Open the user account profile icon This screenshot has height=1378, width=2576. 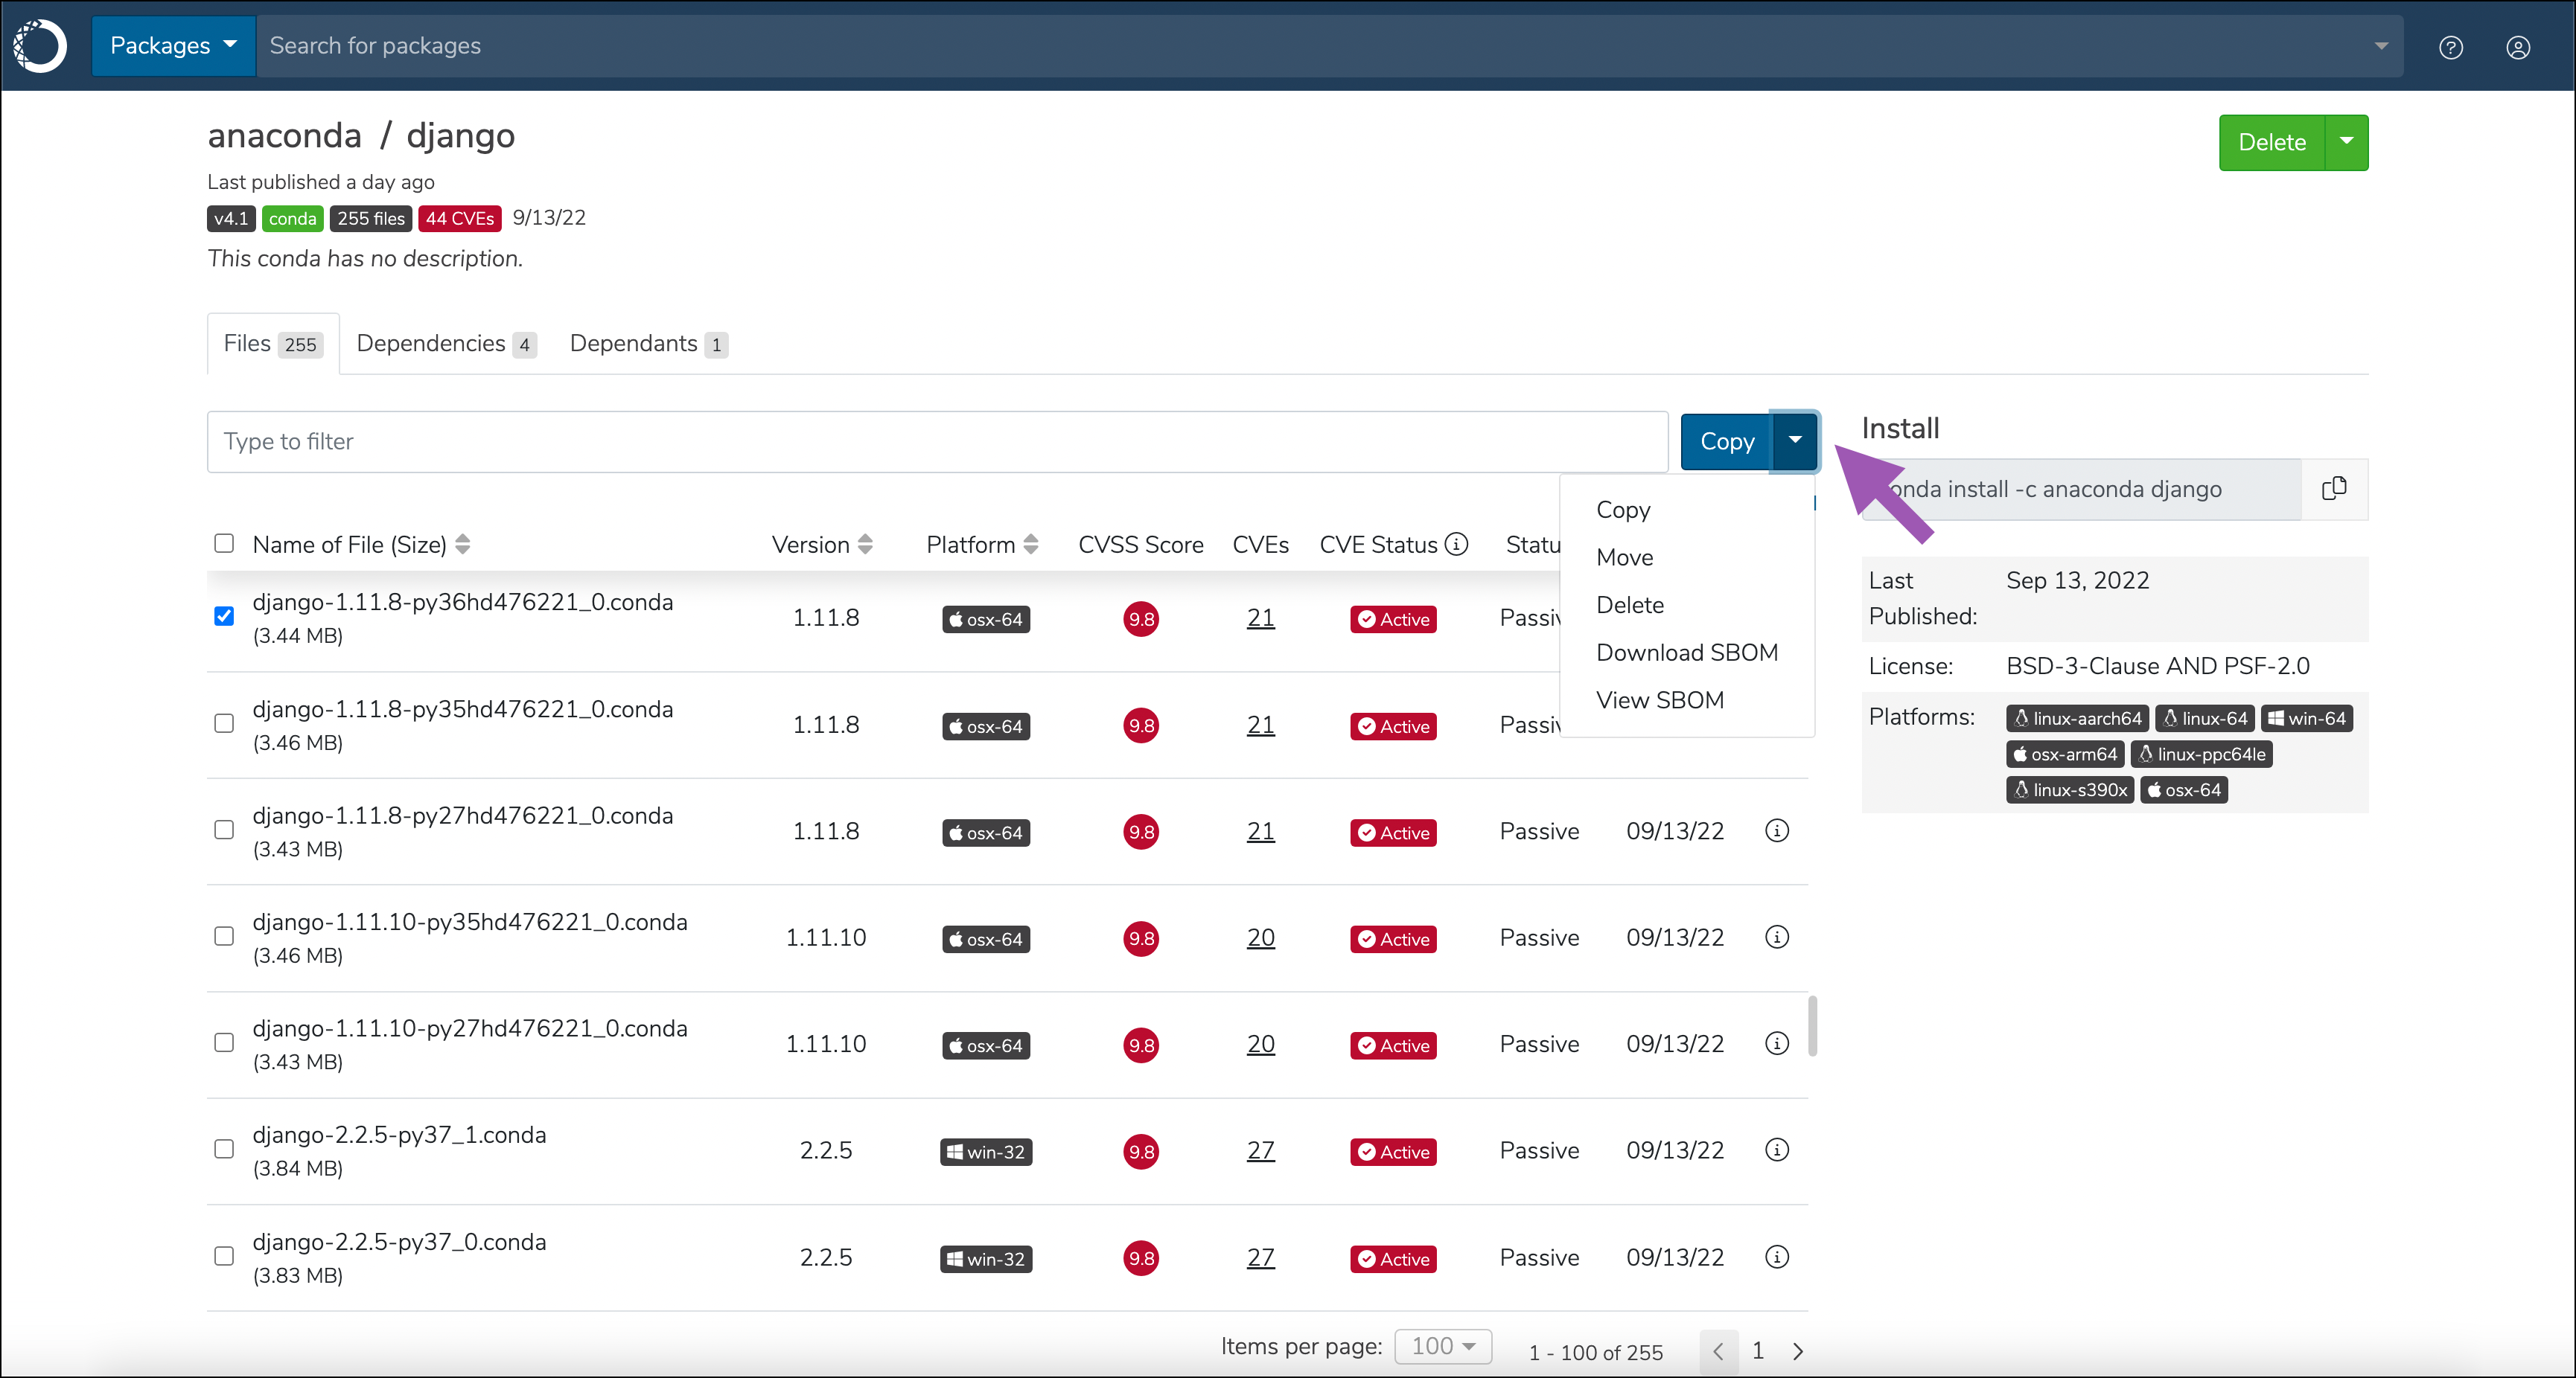coord(2517,47)
